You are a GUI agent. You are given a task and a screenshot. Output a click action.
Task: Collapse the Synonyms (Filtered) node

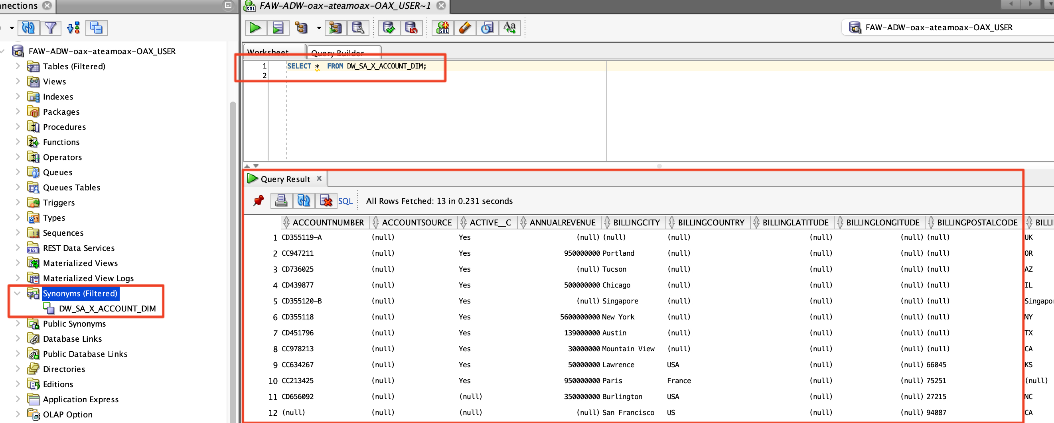tap(17, 293)
